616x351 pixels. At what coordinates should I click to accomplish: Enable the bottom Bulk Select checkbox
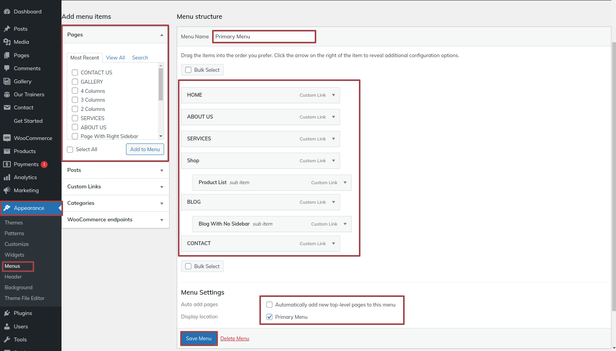[x=188, y=266]
